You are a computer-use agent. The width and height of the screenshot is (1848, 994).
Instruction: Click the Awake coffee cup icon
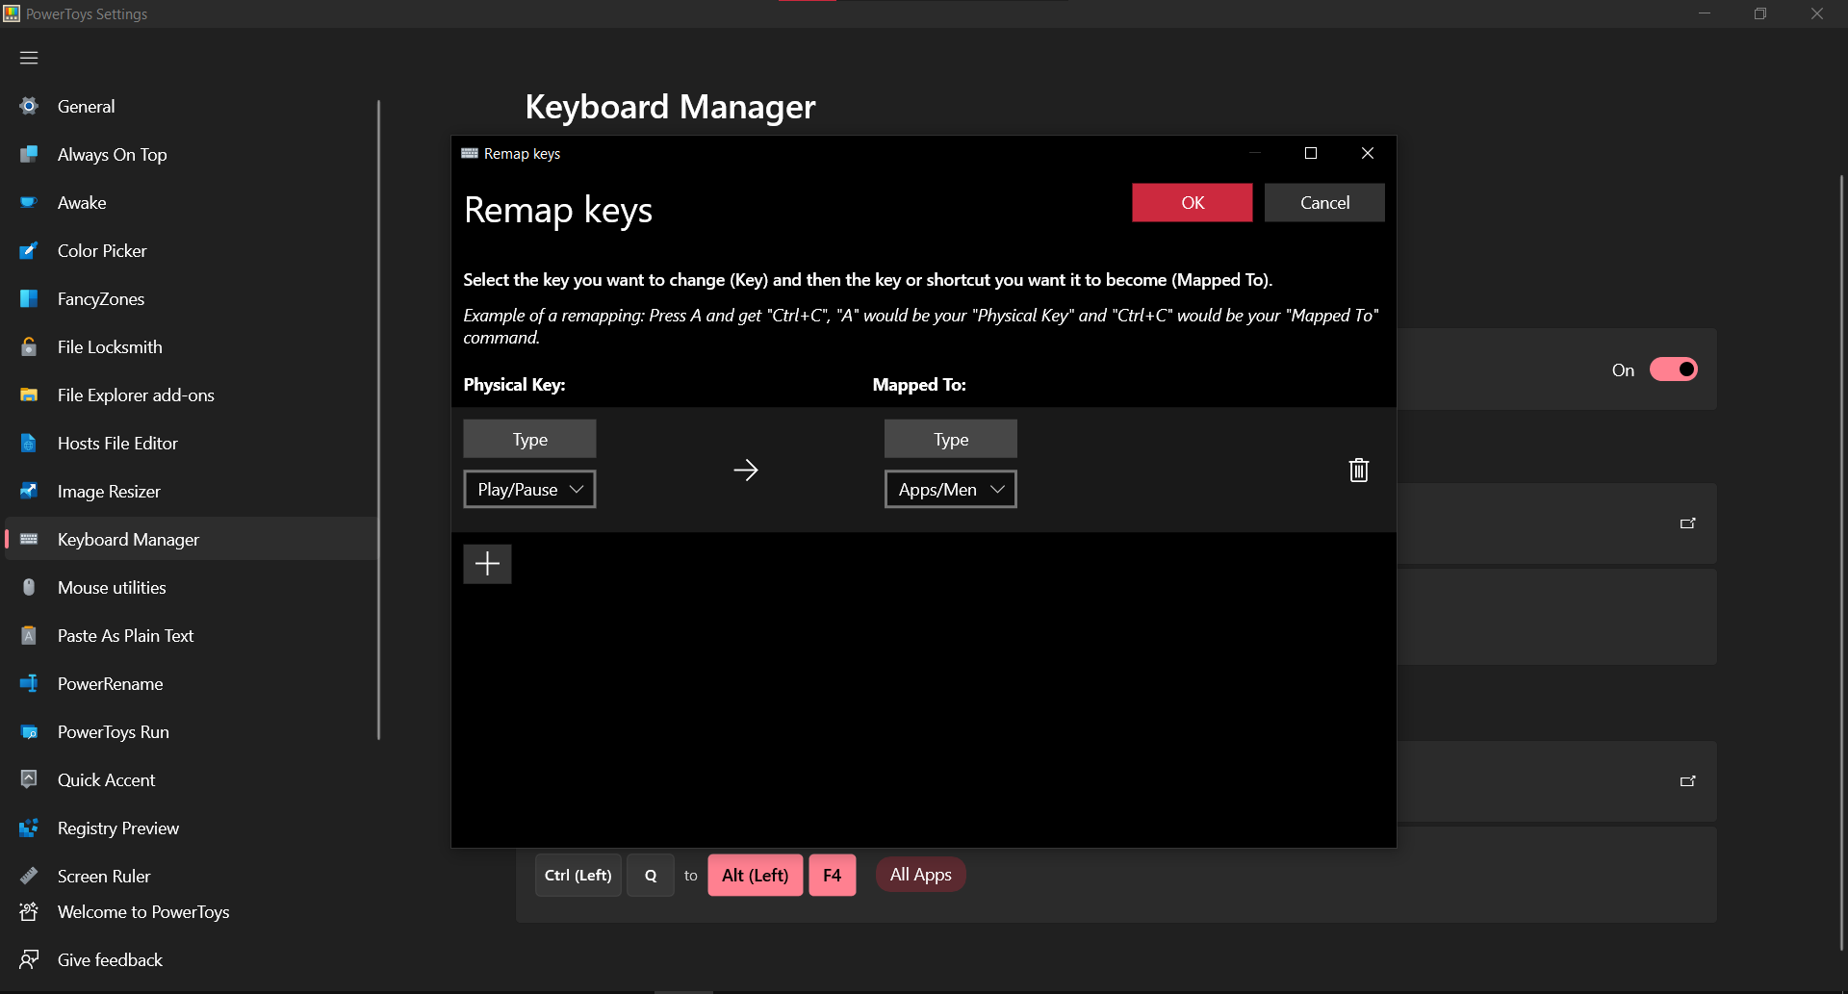(x=29, y=202)
